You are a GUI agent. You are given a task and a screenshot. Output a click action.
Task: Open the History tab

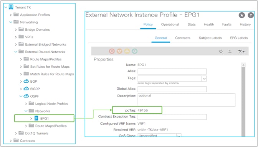coord(245,24)
